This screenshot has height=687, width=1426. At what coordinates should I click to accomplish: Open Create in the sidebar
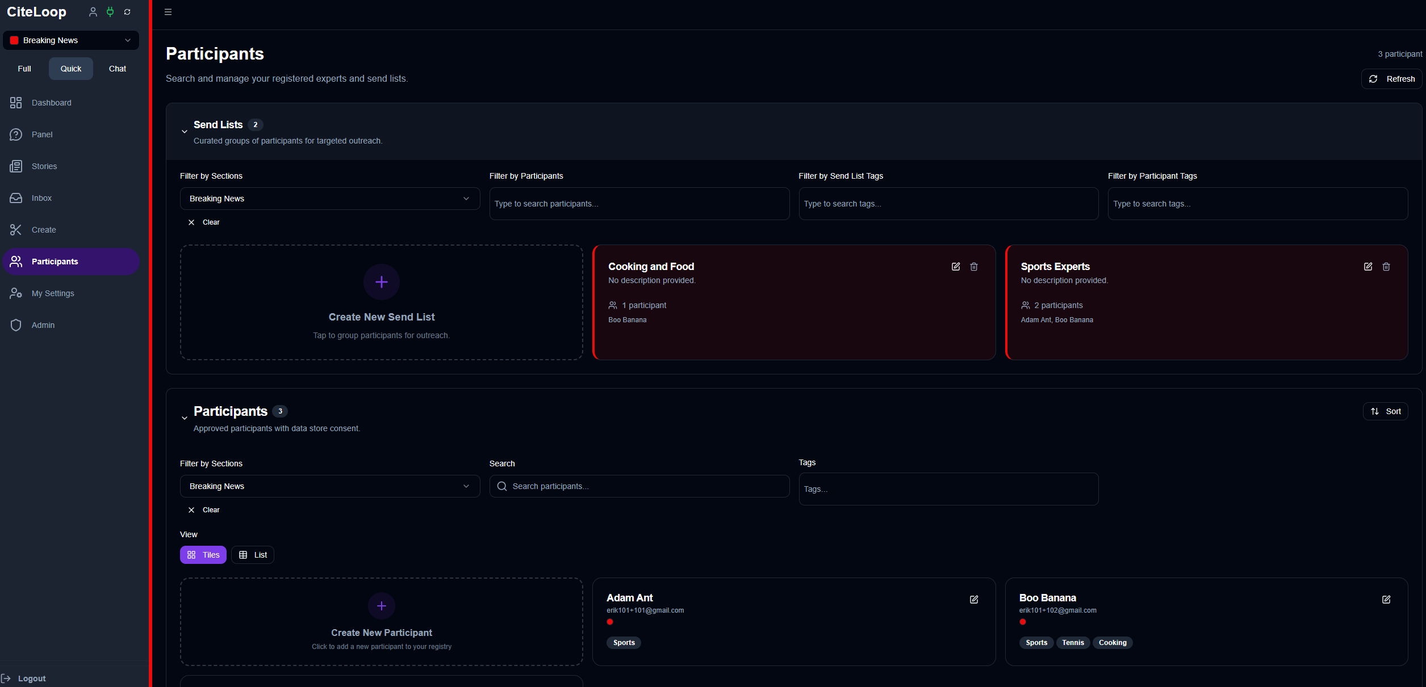71,230
